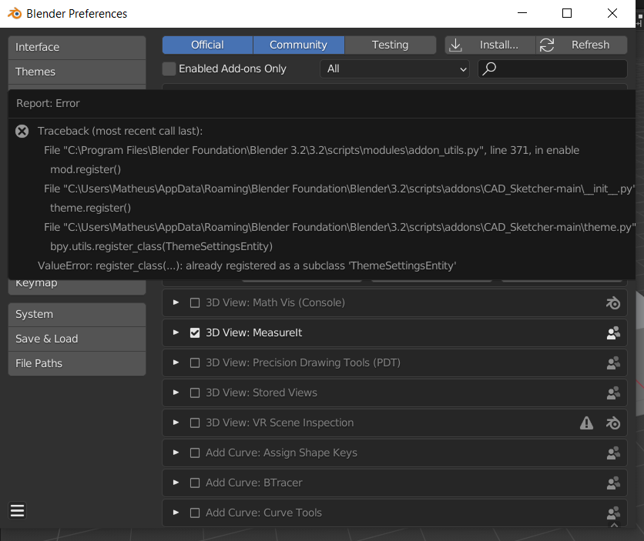644x541 pixels.
Task: Click the users icon beside Precision Drawing Tools (PDT)
Action: [x=613, y=362]
